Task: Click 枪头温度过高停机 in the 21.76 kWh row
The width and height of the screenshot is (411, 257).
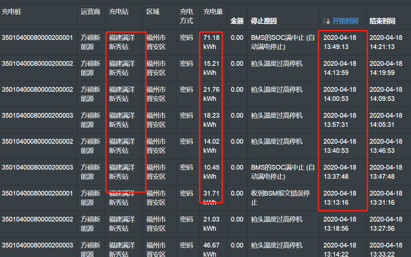Action: [277, 90]
